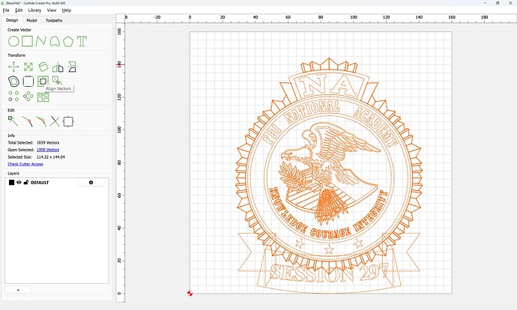
Task: Choose the Move transform tool
Action: (13, 67)
